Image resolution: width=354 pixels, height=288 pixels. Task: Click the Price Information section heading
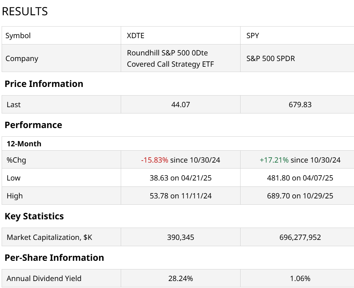coord(44,84)
